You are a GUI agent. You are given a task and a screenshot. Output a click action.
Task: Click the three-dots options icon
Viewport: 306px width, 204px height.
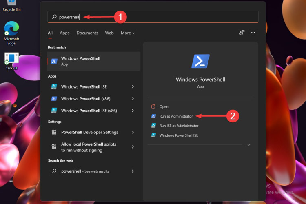[253, 33]
